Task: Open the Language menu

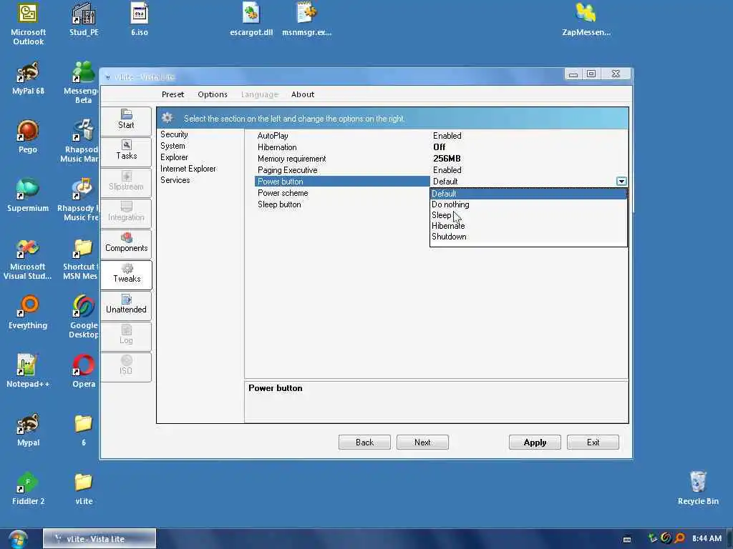Action: (x=259, y=94)
